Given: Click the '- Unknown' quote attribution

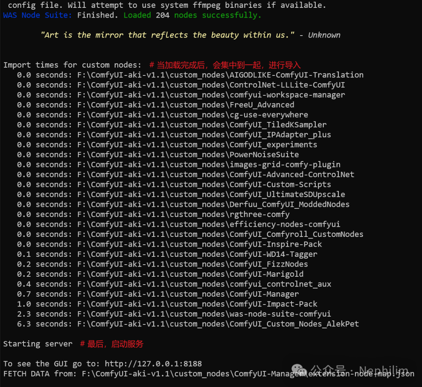Looking at the screenshot, I should [x=320, y=35].
